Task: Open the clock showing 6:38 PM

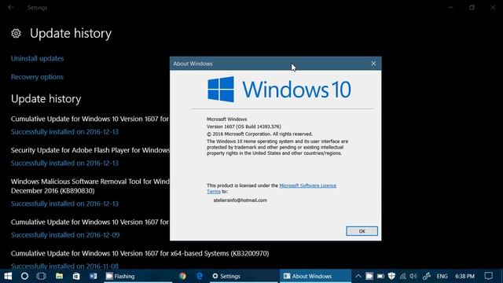Action: (x=464, y=276)
